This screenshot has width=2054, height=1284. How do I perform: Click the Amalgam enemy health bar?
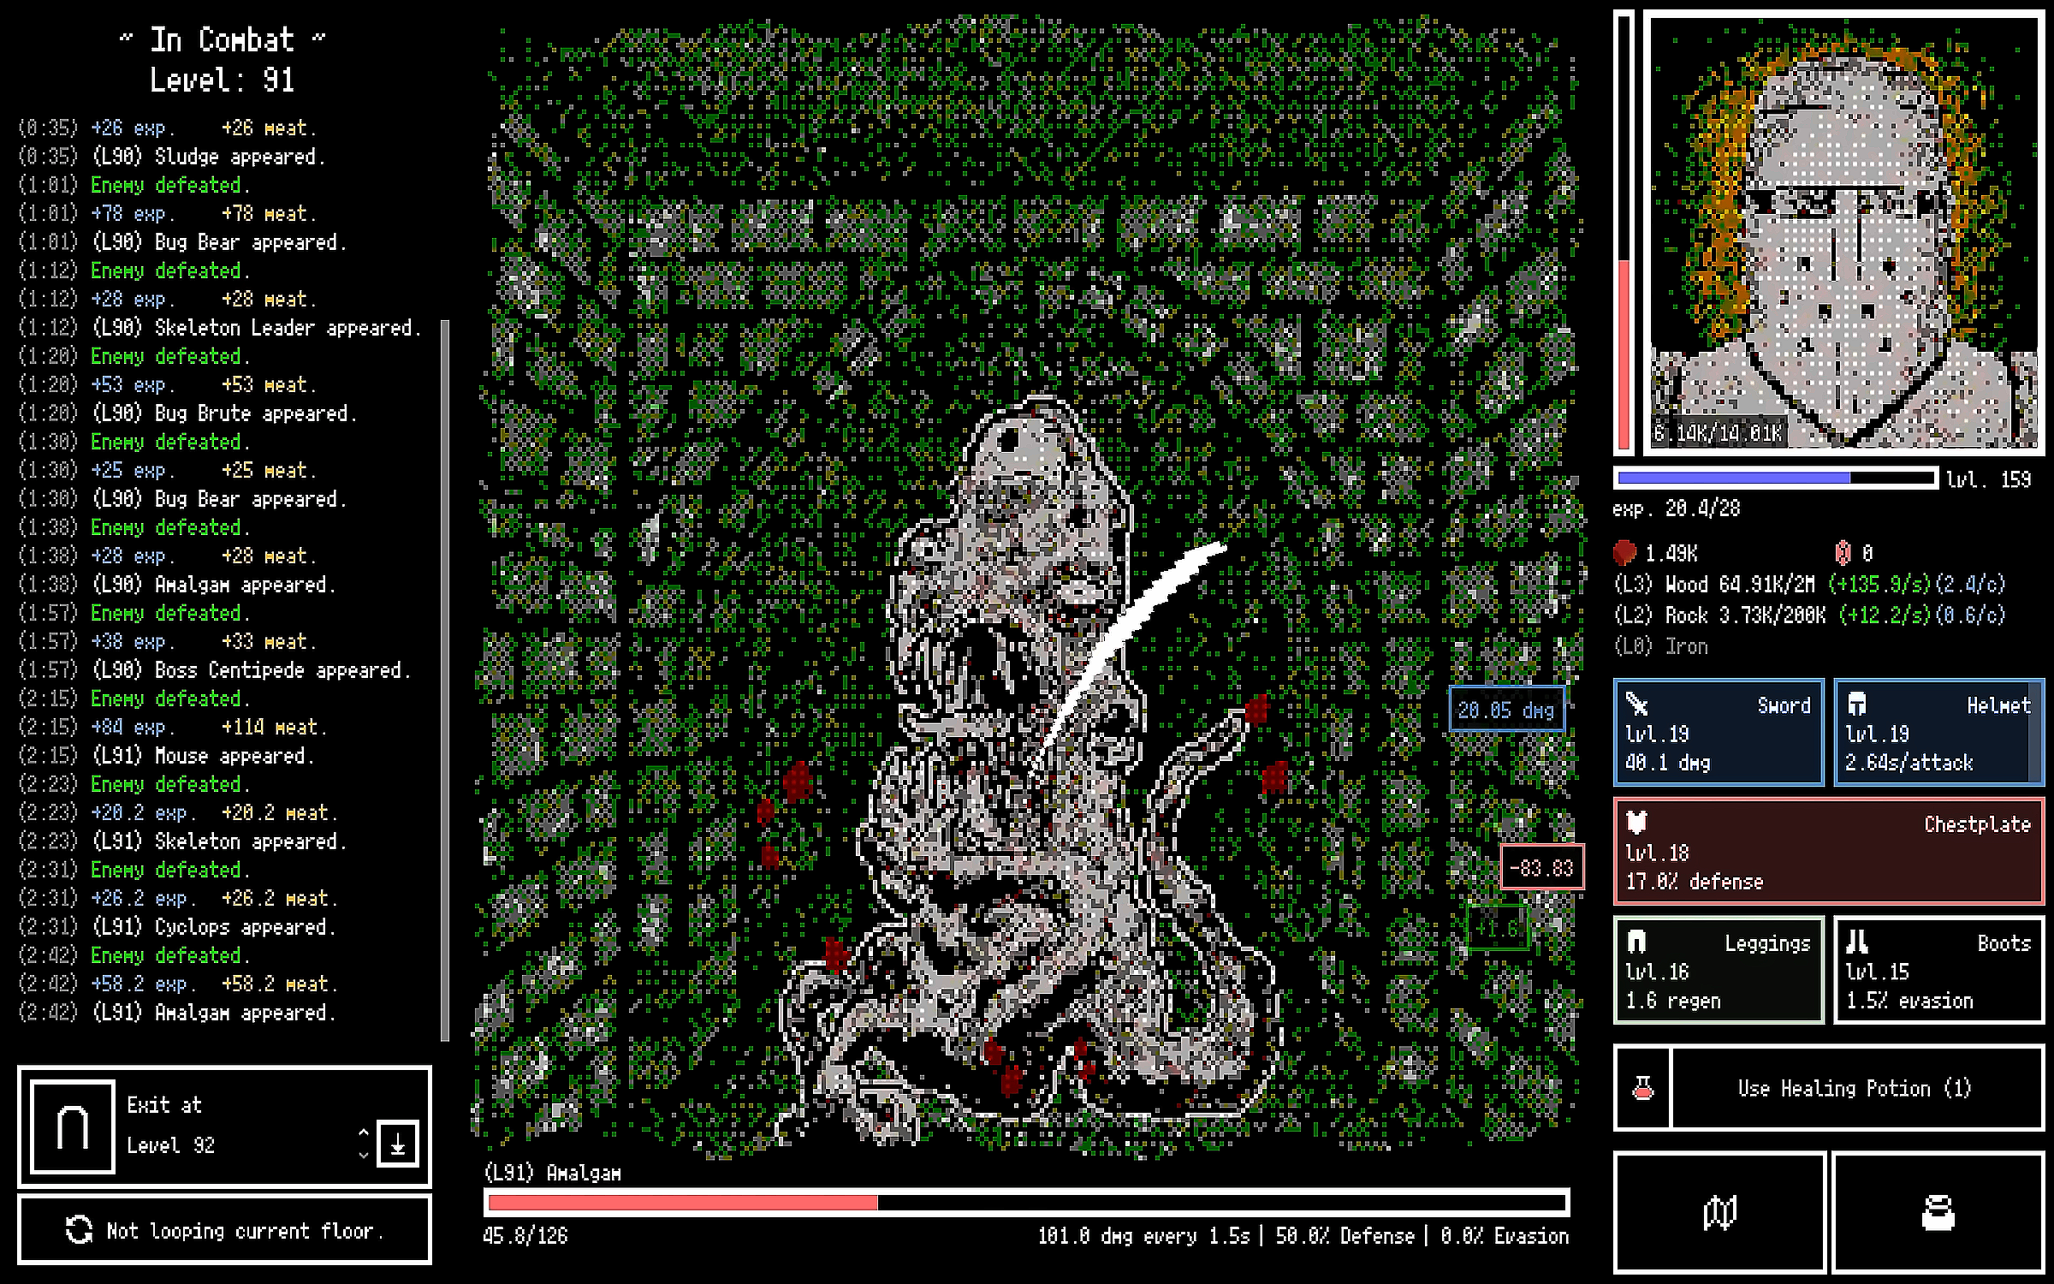1026,1202
